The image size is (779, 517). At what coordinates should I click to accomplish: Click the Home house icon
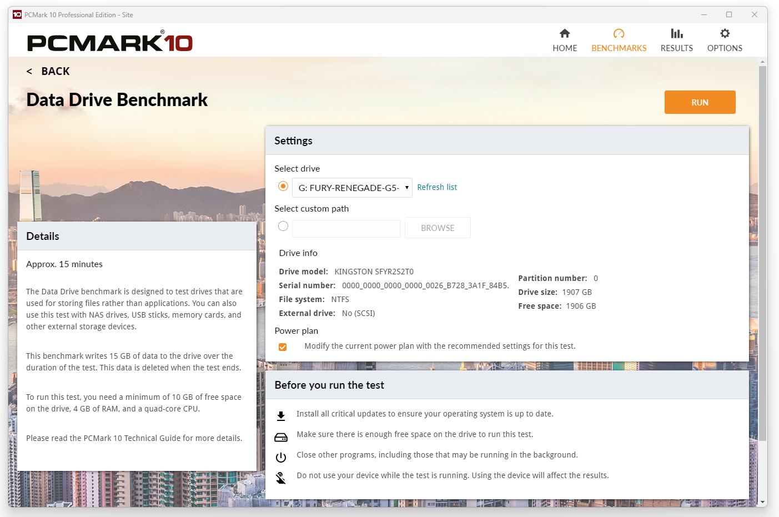pos(565,33)
